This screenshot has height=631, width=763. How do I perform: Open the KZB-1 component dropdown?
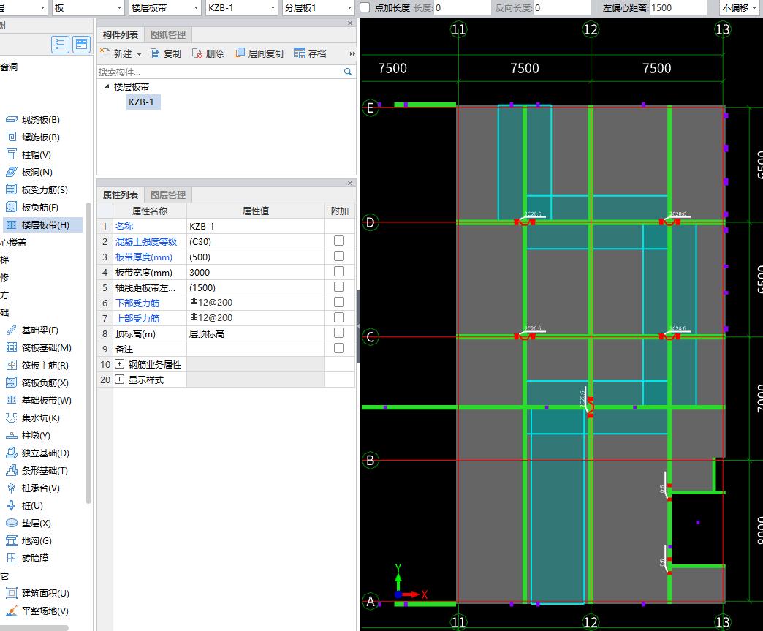(273, 8)
